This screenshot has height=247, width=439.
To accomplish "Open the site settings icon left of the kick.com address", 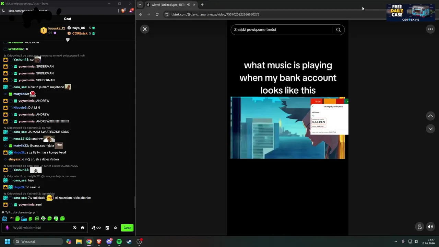I will tap(3, 11).
